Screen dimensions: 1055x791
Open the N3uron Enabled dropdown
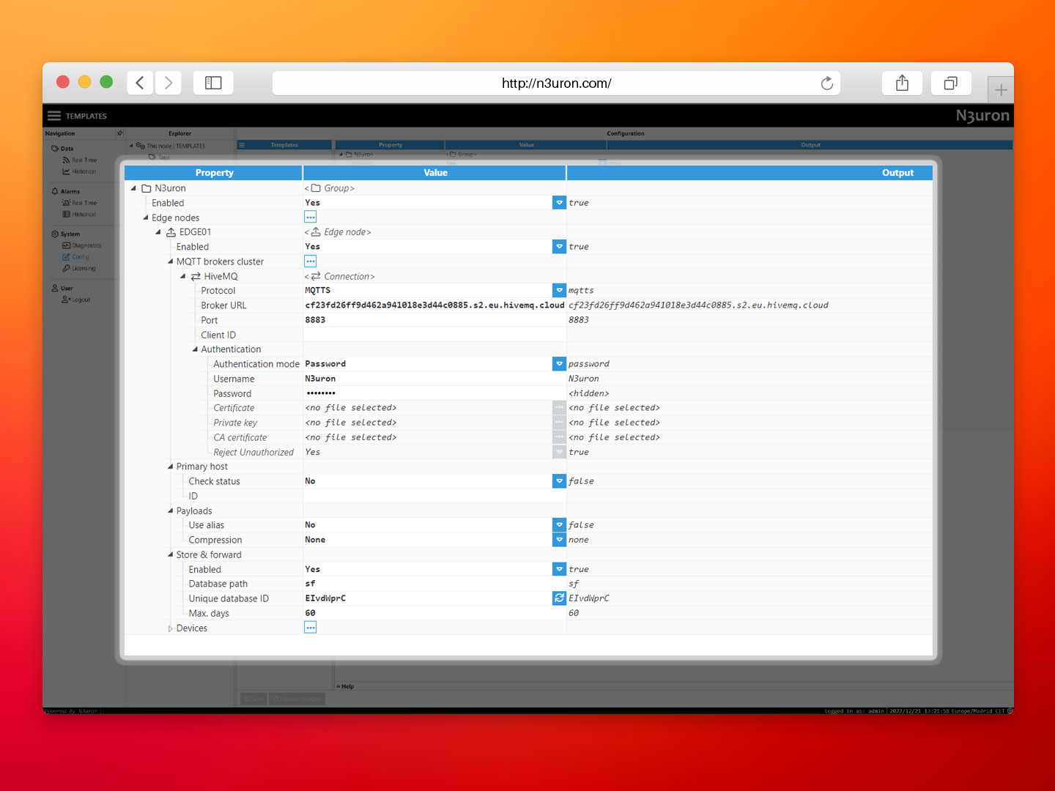pos(559,203)
